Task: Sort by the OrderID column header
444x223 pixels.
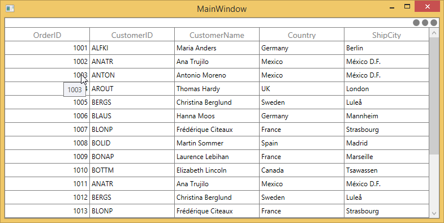Action: 48,35
